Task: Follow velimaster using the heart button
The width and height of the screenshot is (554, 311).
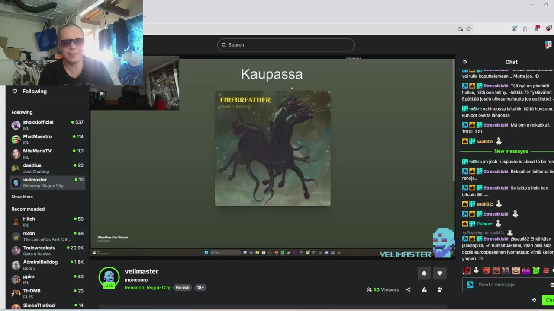Action: pyautogui.click(x=440, y=273)
